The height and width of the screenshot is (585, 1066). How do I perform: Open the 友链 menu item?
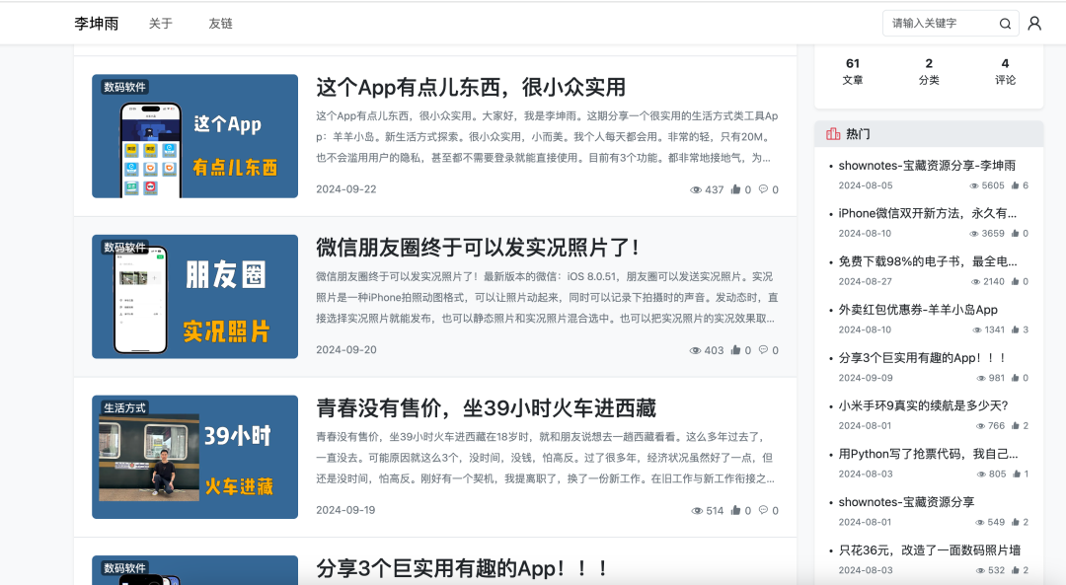(220, 23)
